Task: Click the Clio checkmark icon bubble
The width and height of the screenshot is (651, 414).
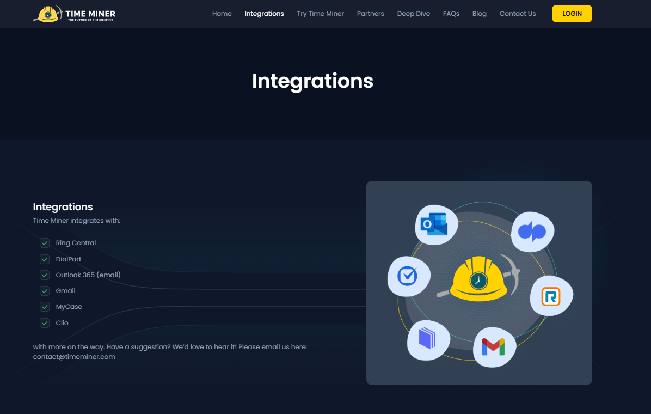Action: (x=409, y=276)
